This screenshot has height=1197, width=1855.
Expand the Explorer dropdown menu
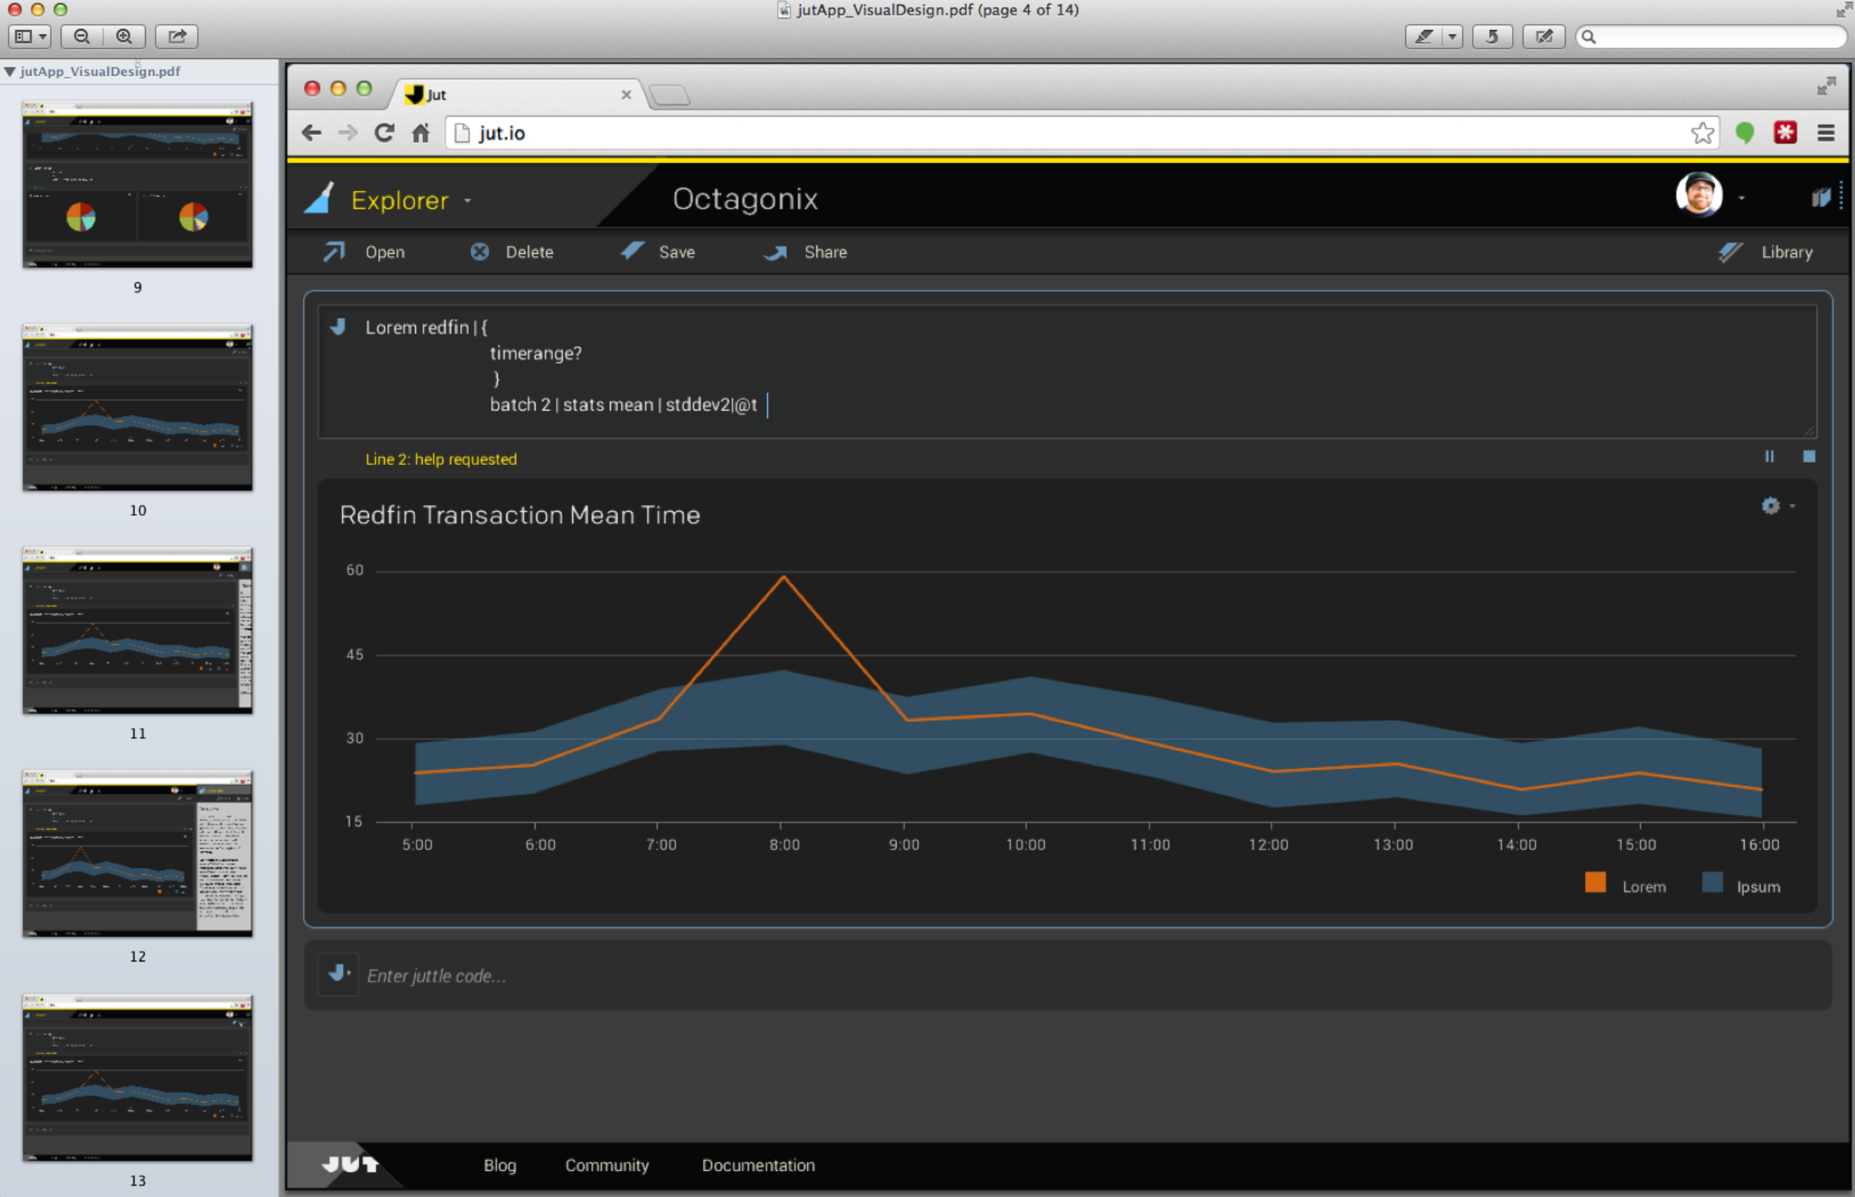point(468,200)
